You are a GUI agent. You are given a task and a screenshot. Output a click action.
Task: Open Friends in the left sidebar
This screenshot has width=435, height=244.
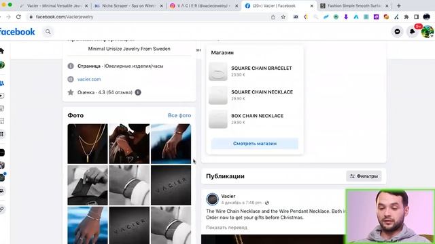pos(1,83)
